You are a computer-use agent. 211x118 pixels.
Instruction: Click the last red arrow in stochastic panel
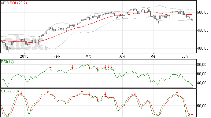[177, 92]
